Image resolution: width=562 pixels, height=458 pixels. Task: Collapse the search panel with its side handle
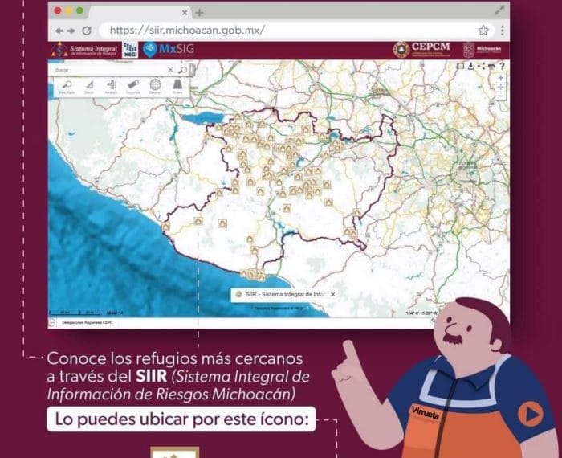[x=193, y=70]
